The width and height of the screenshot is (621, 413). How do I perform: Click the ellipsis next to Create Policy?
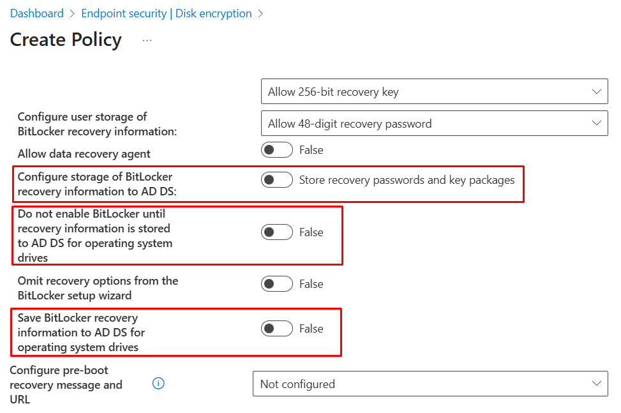click(x=147, y=39)
